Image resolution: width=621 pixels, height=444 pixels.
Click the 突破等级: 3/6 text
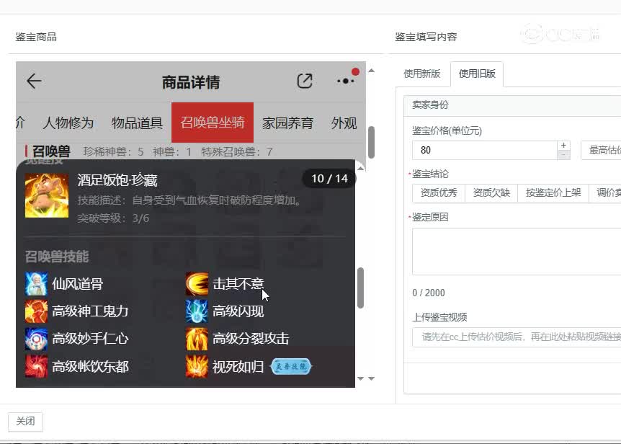(x=113, y=218)
